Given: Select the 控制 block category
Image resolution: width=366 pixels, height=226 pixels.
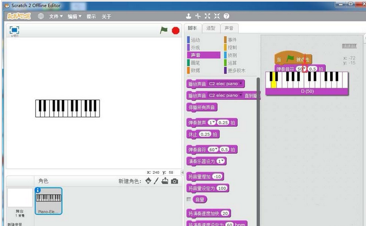Looking at the screenshot, I should (231, 47).
